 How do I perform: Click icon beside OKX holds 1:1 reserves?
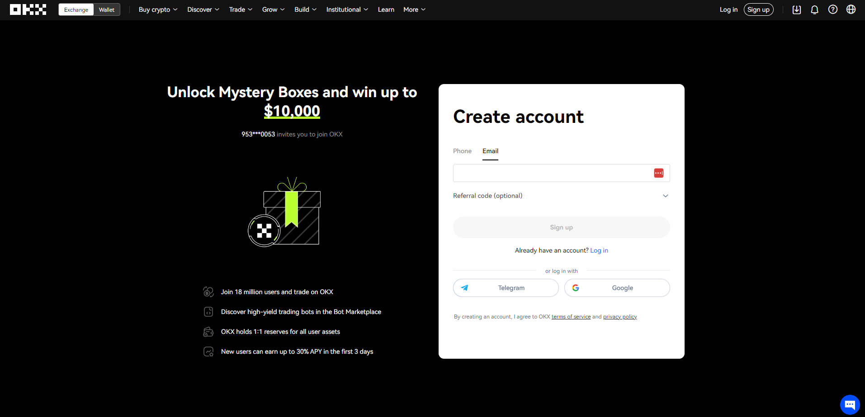click(208, 332)
